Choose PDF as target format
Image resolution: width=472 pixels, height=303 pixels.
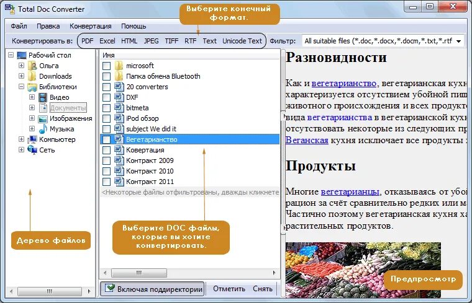[x=88, y=41]
